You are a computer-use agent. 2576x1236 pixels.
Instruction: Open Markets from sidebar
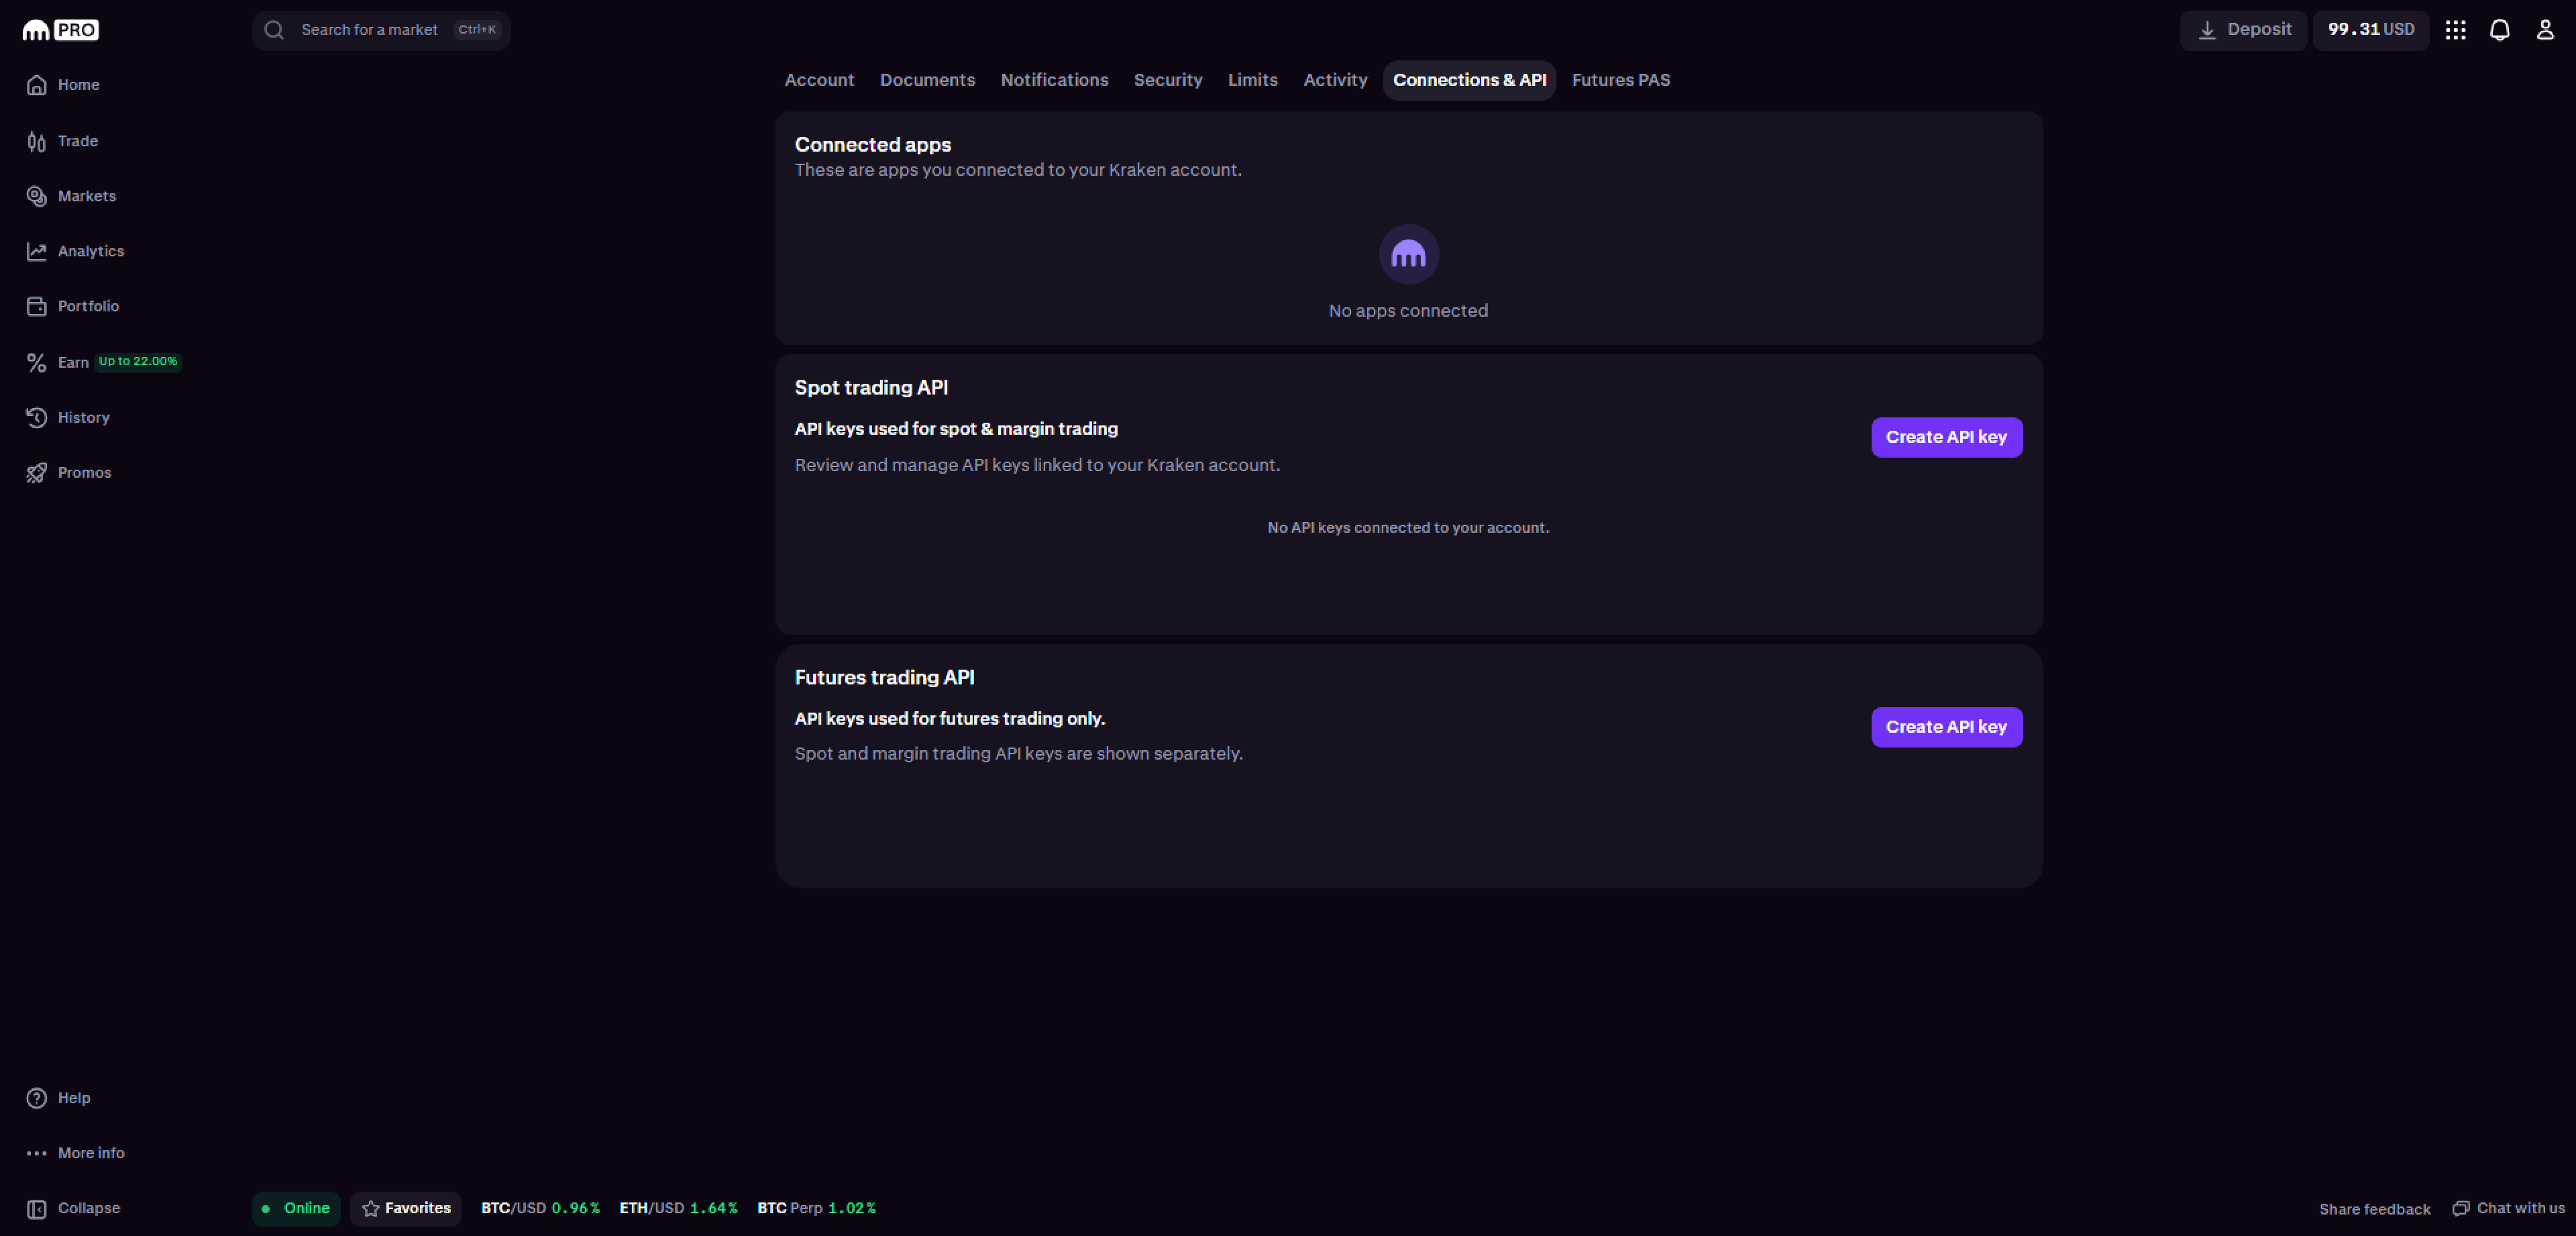86,196
